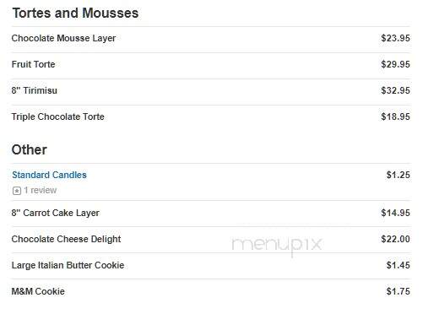Click the $23.95 price for Chocolate Mousse
The image size is (428, 314).
pos(395,38)
